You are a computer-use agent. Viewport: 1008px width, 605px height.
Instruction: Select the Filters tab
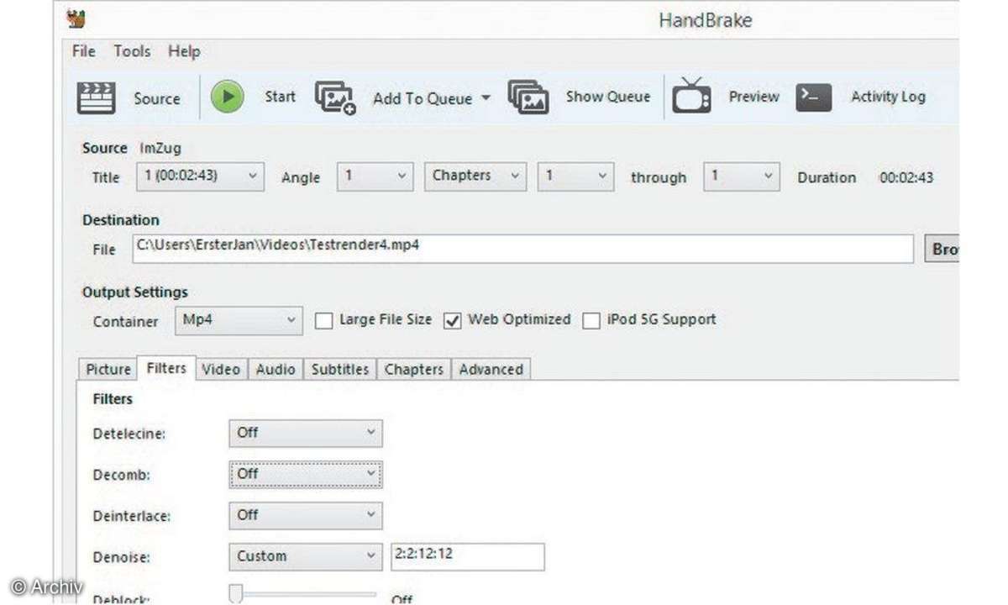click(x=166, y=368)
